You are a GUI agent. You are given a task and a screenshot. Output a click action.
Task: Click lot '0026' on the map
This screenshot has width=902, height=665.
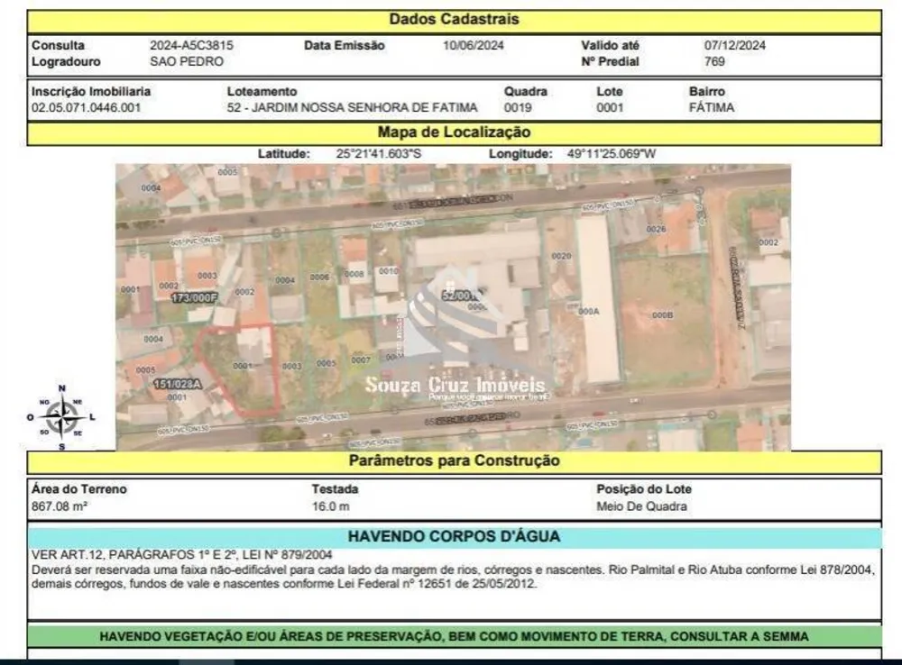click(x=656, y=229)
